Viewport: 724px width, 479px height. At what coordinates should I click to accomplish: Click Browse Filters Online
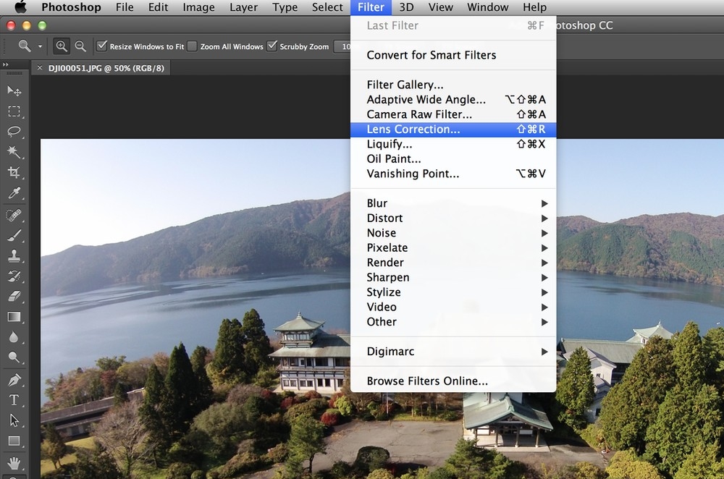(x=453, y=381)
